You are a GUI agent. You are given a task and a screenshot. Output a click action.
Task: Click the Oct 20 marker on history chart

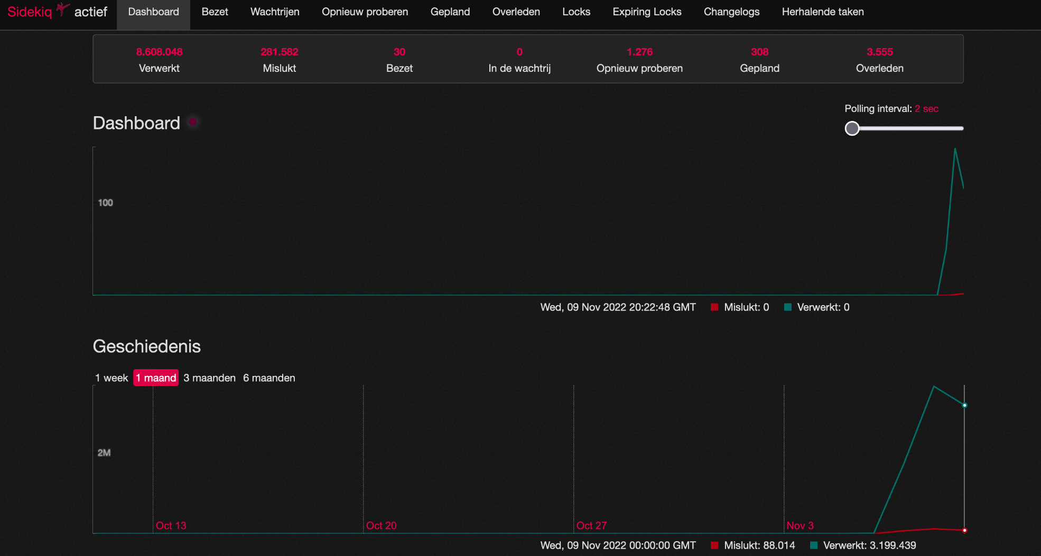pos(381,525)
